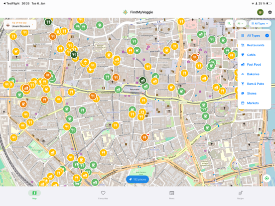
Task: Filter map by Restaurants
Action: pyautogui.click(x=254, y=45)
